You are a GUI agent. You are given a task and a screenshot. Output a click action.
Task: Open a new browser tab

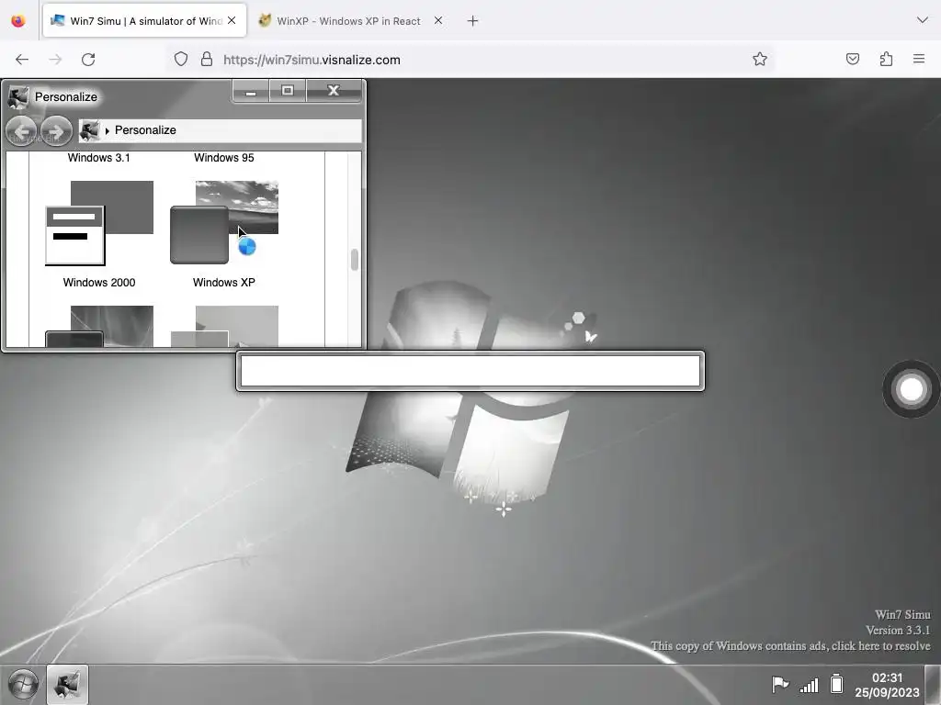(x=473, y=21)
